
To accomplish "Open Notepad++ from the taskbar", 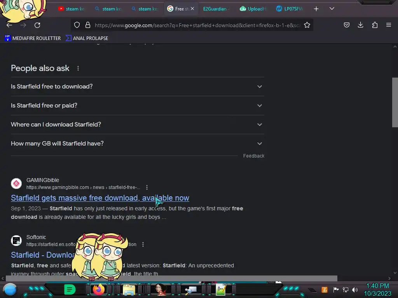I will (221, 289).
